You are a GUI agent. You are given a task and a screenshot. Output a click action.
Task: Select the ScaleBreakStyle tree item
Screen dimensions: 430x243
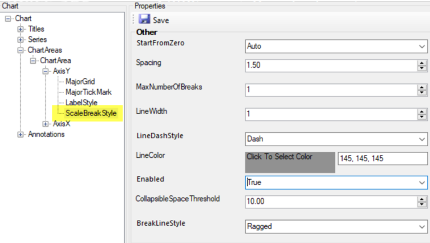[x=91, y=113]
